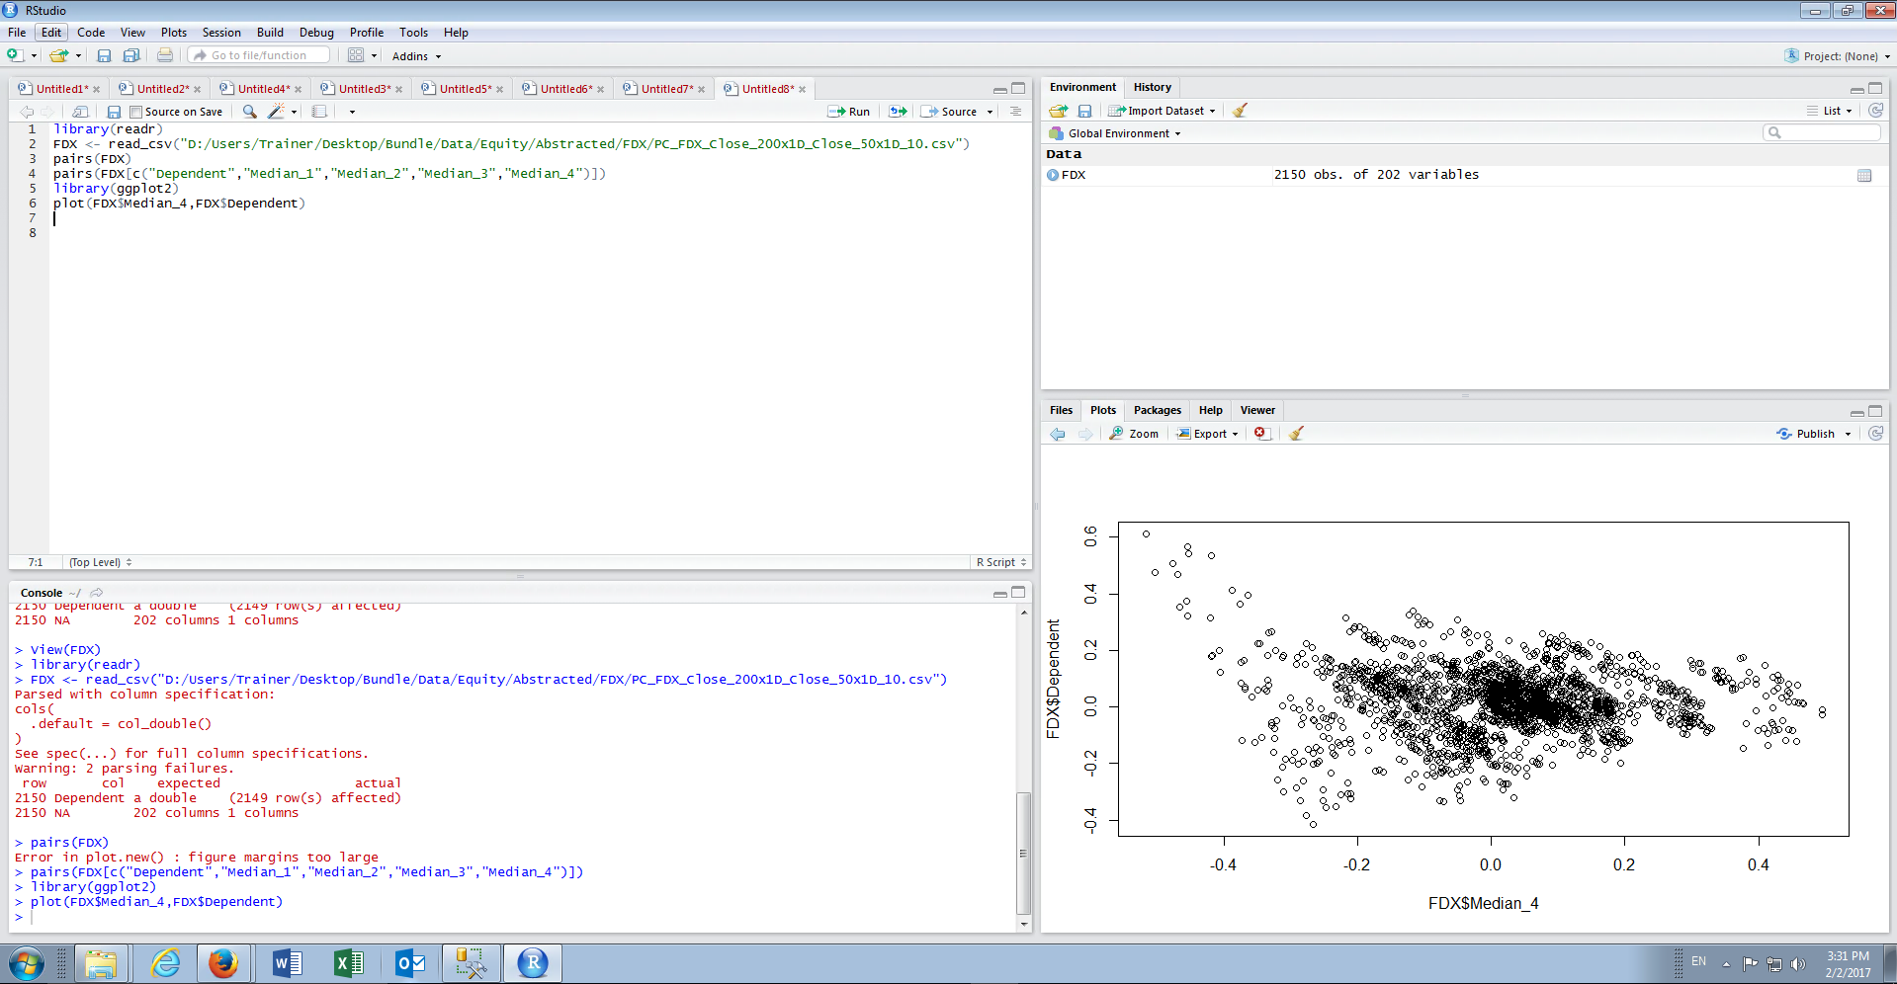The image size is (1897, 984).
Task: Zoom the current plot
Action: [x=1134, y=434]
